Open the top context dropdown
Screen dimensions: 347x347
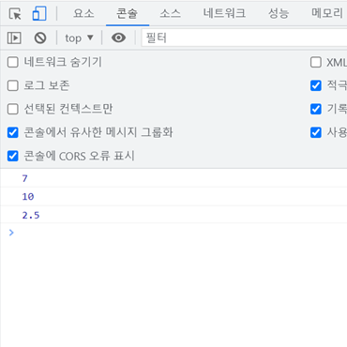point(79,38)
